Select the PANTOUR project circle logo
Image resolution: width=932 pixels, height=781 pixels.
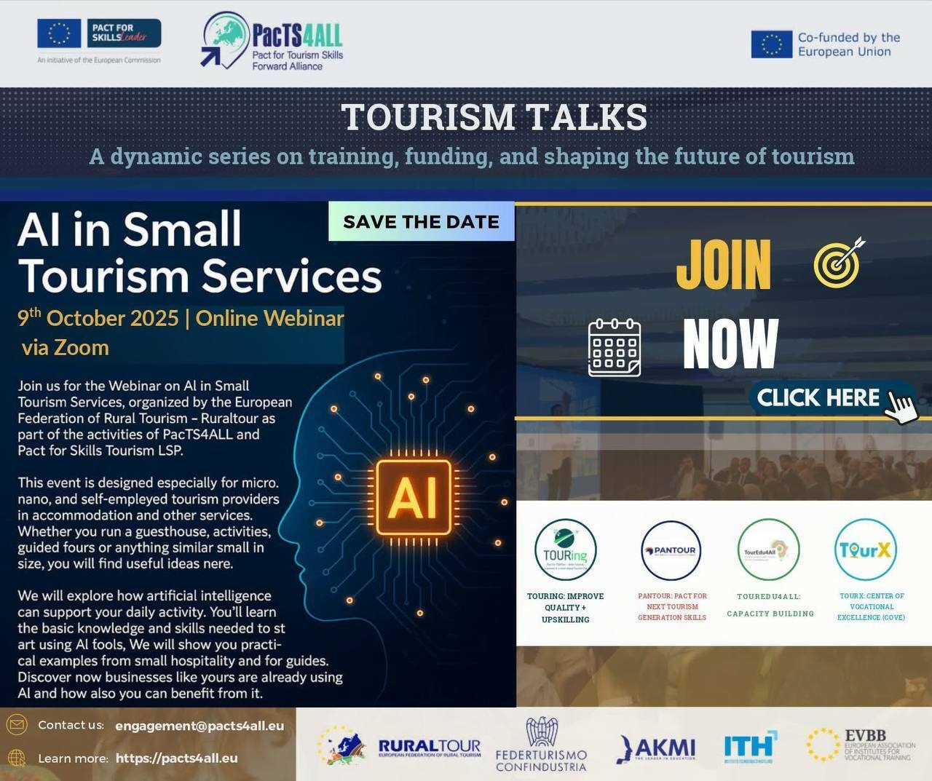pos(671,550)
